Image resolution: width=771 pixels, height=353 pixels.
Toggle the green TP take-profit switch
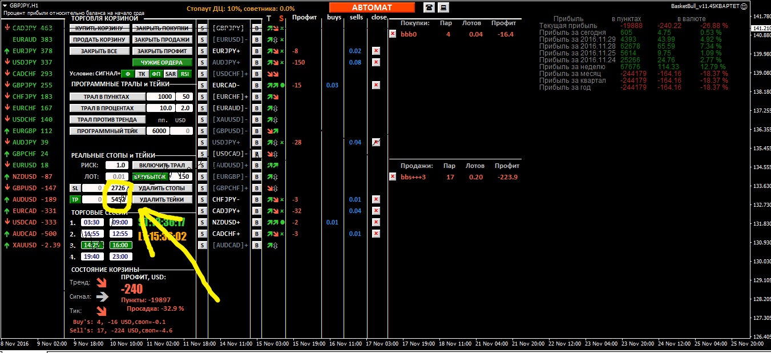75,199
